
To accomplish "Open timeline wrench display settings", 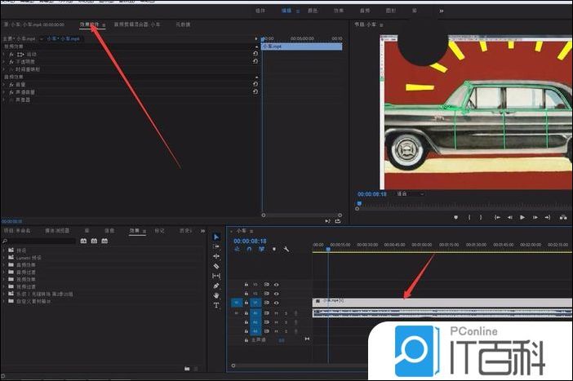I will tap(286, 250).
